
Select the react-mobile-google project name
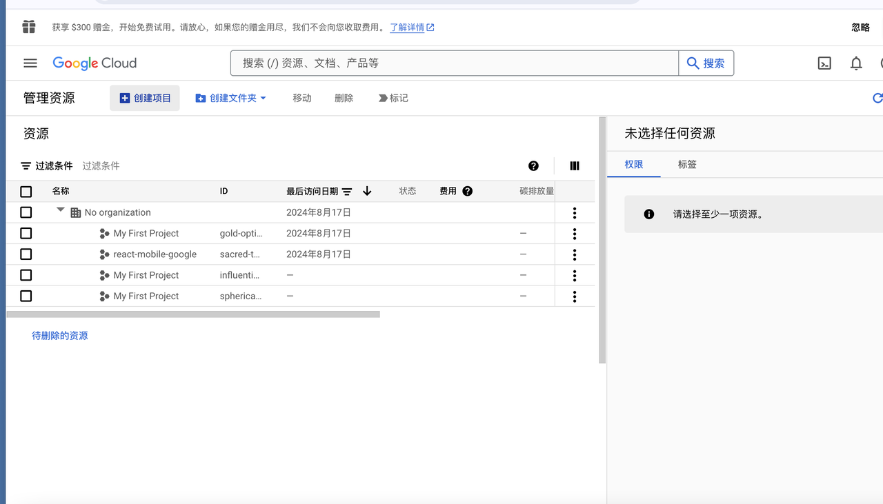pos(155,254)
